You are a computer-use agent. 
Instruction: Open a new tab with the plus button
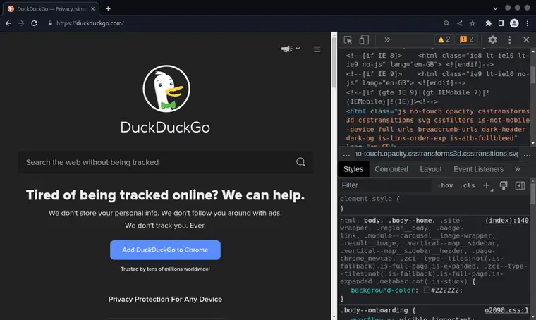click(x=108, y=9)
